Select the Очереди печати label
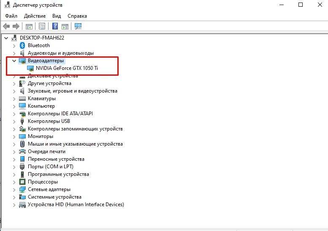 coord(47,151)
